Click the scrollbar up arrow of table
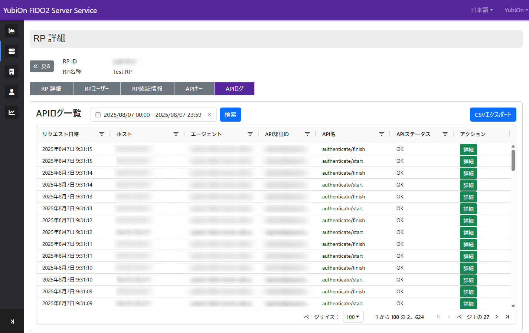The height and width of the screenshot is (333, 529). [x=513, y=146]
